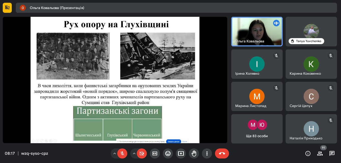Open the chat messages panel
This screenshot has height=163, width=341.
[x=332, y=153]
